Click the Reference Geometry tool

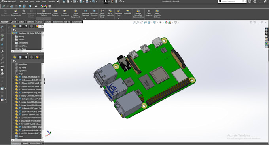click(x=94, y=13)
